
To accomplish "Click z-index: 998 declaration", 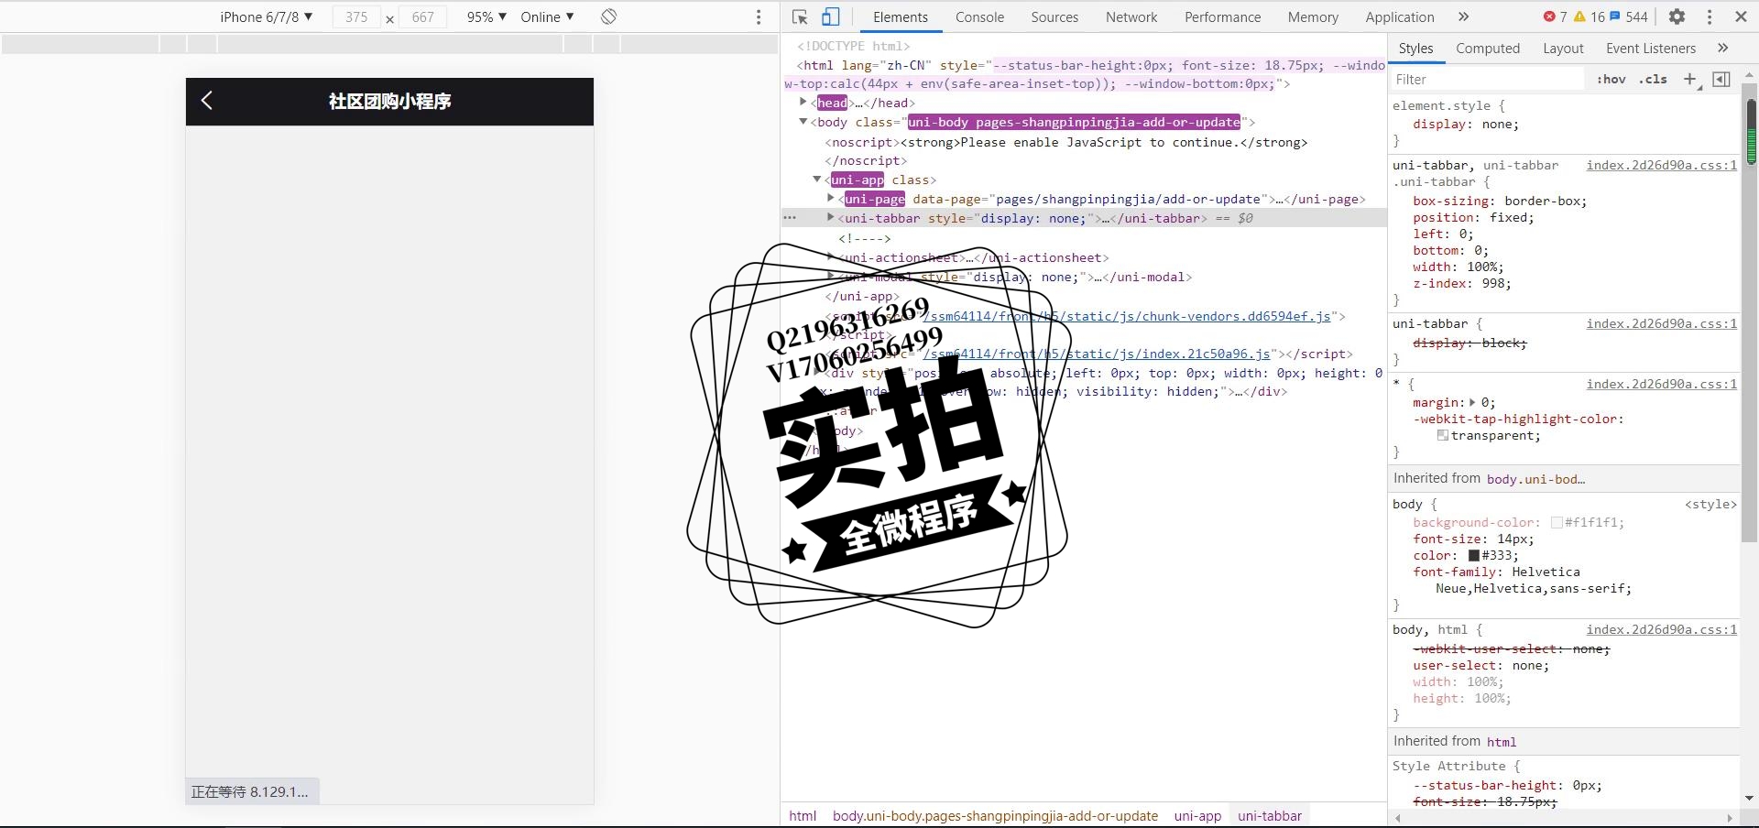I will pos(1462,283).
